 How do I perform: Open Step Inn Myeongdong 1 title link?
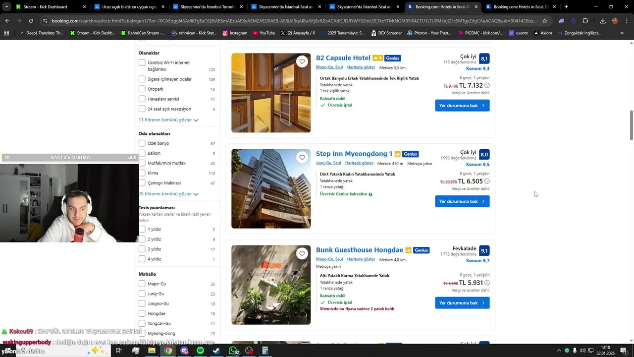354,154
